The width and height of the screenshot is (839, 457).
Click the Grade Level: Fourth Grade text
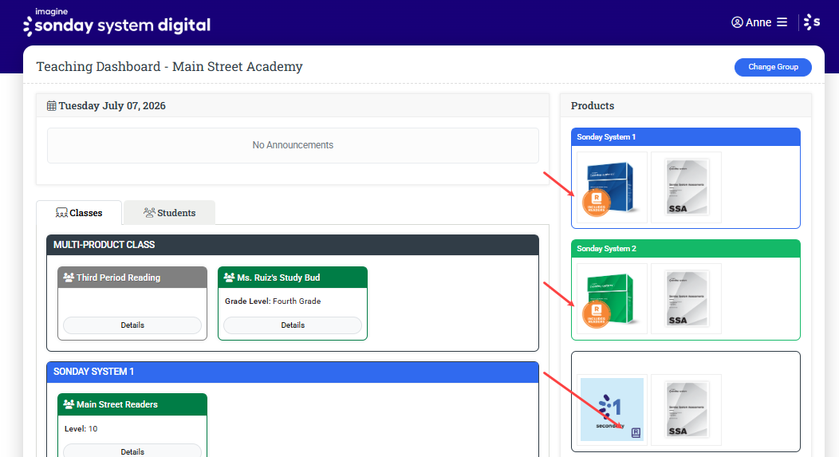[x=273, y=301]
